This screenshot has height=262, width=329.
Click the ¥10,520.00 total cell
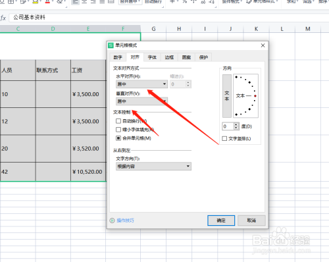88,172
